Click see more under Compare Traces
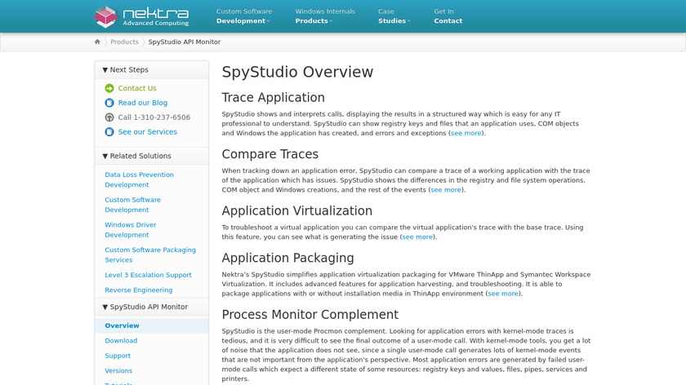This screenshot has height=385, width=686. [446, 190]
